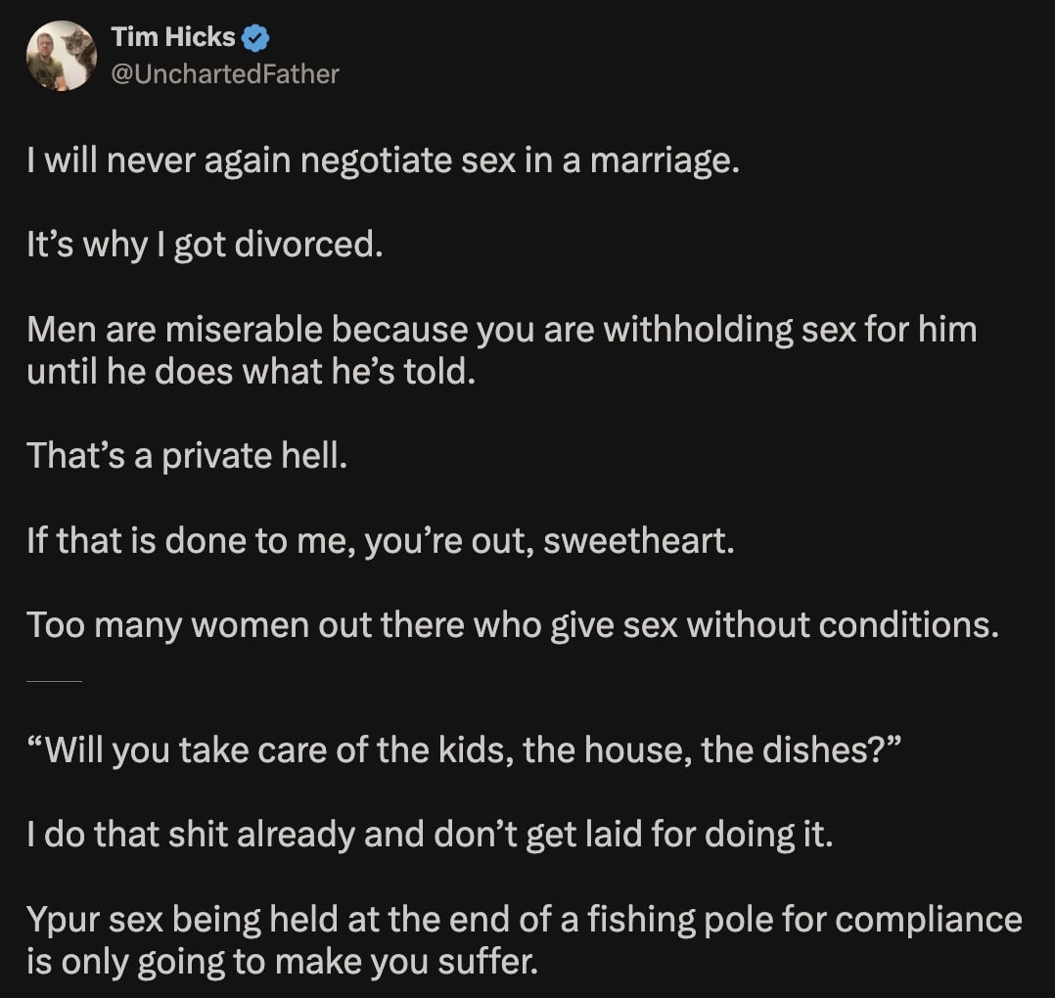Click the line 'until he does what he's told.'

[x=251, y=372]
